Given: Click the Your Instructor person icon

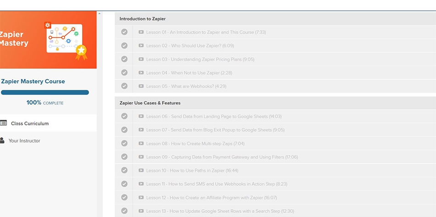Looking at the screenshot, I should pos(2,140).
